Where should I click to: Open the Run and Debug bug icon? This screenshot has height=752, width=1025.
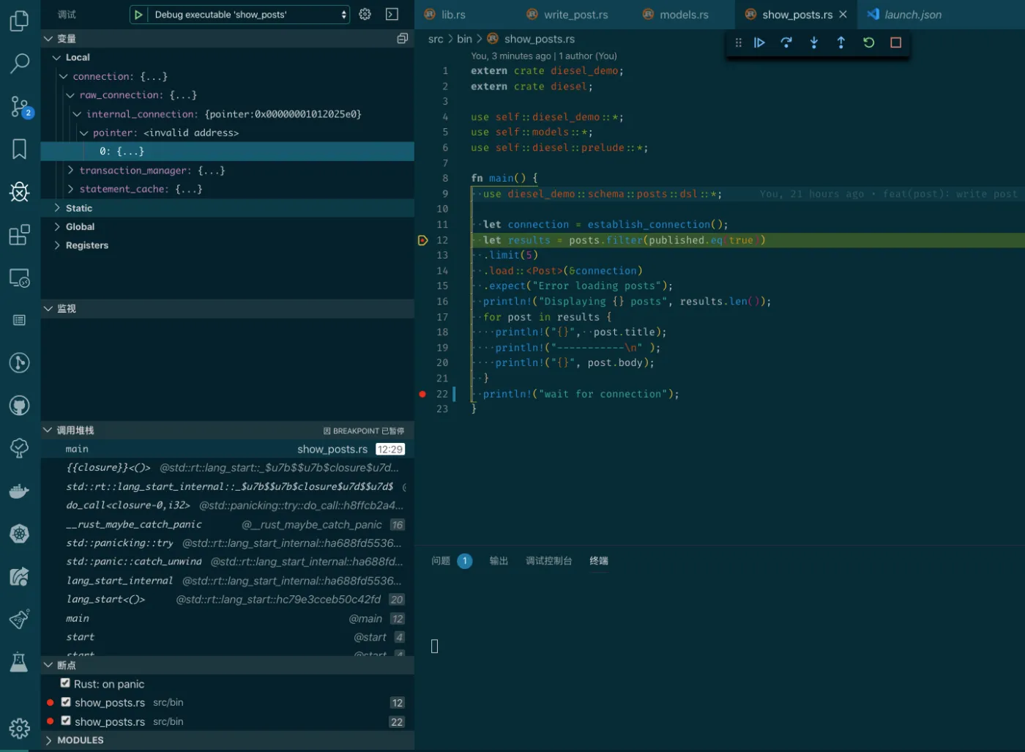(20, 192)
